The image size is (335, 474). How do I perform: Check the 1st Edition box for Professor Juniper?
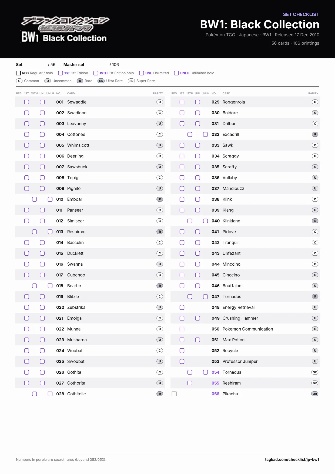(x=182, y=361)
